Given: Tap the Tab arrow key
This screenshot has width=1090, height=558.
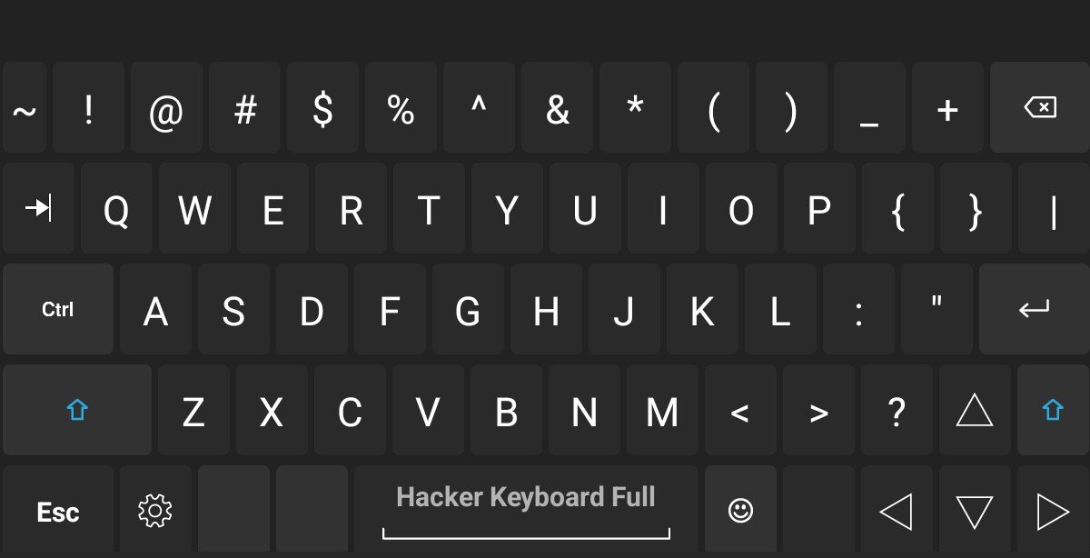Looking at the screenshot, I should [38, 210].
